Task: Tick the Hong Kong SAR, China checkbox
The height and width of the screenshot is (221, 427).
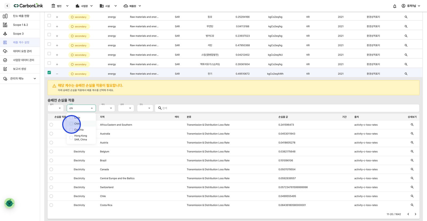Action: [x=71, y=137]
